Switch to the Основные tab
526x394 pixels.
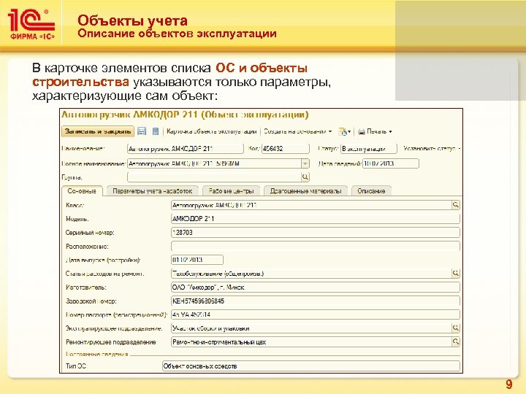[x=82, y=191]
